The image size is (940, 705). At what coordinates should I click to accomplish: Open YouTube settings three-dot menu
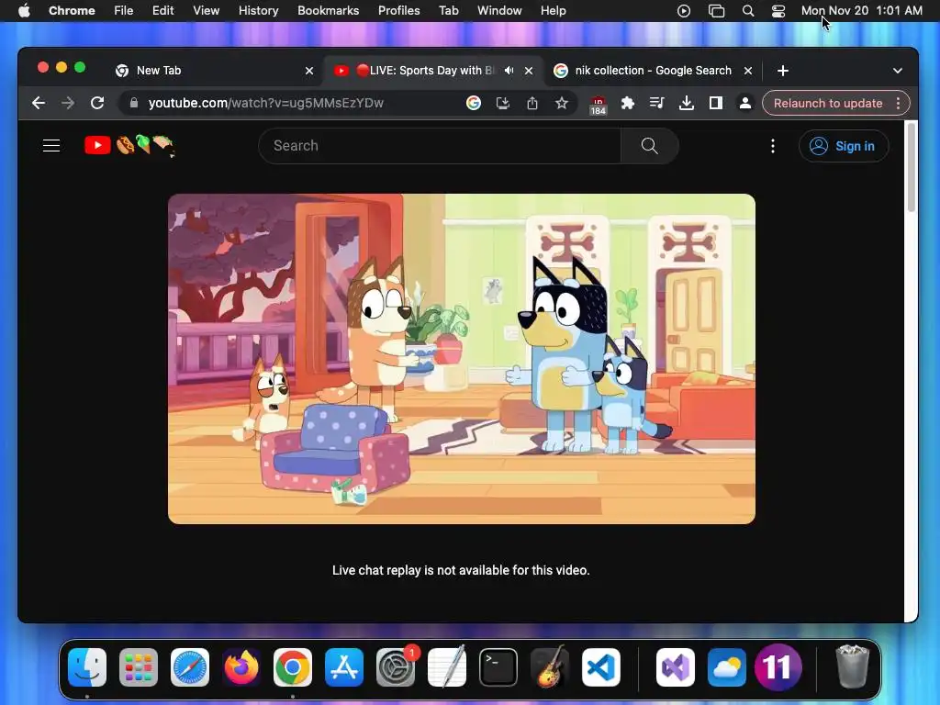(773, 146)
